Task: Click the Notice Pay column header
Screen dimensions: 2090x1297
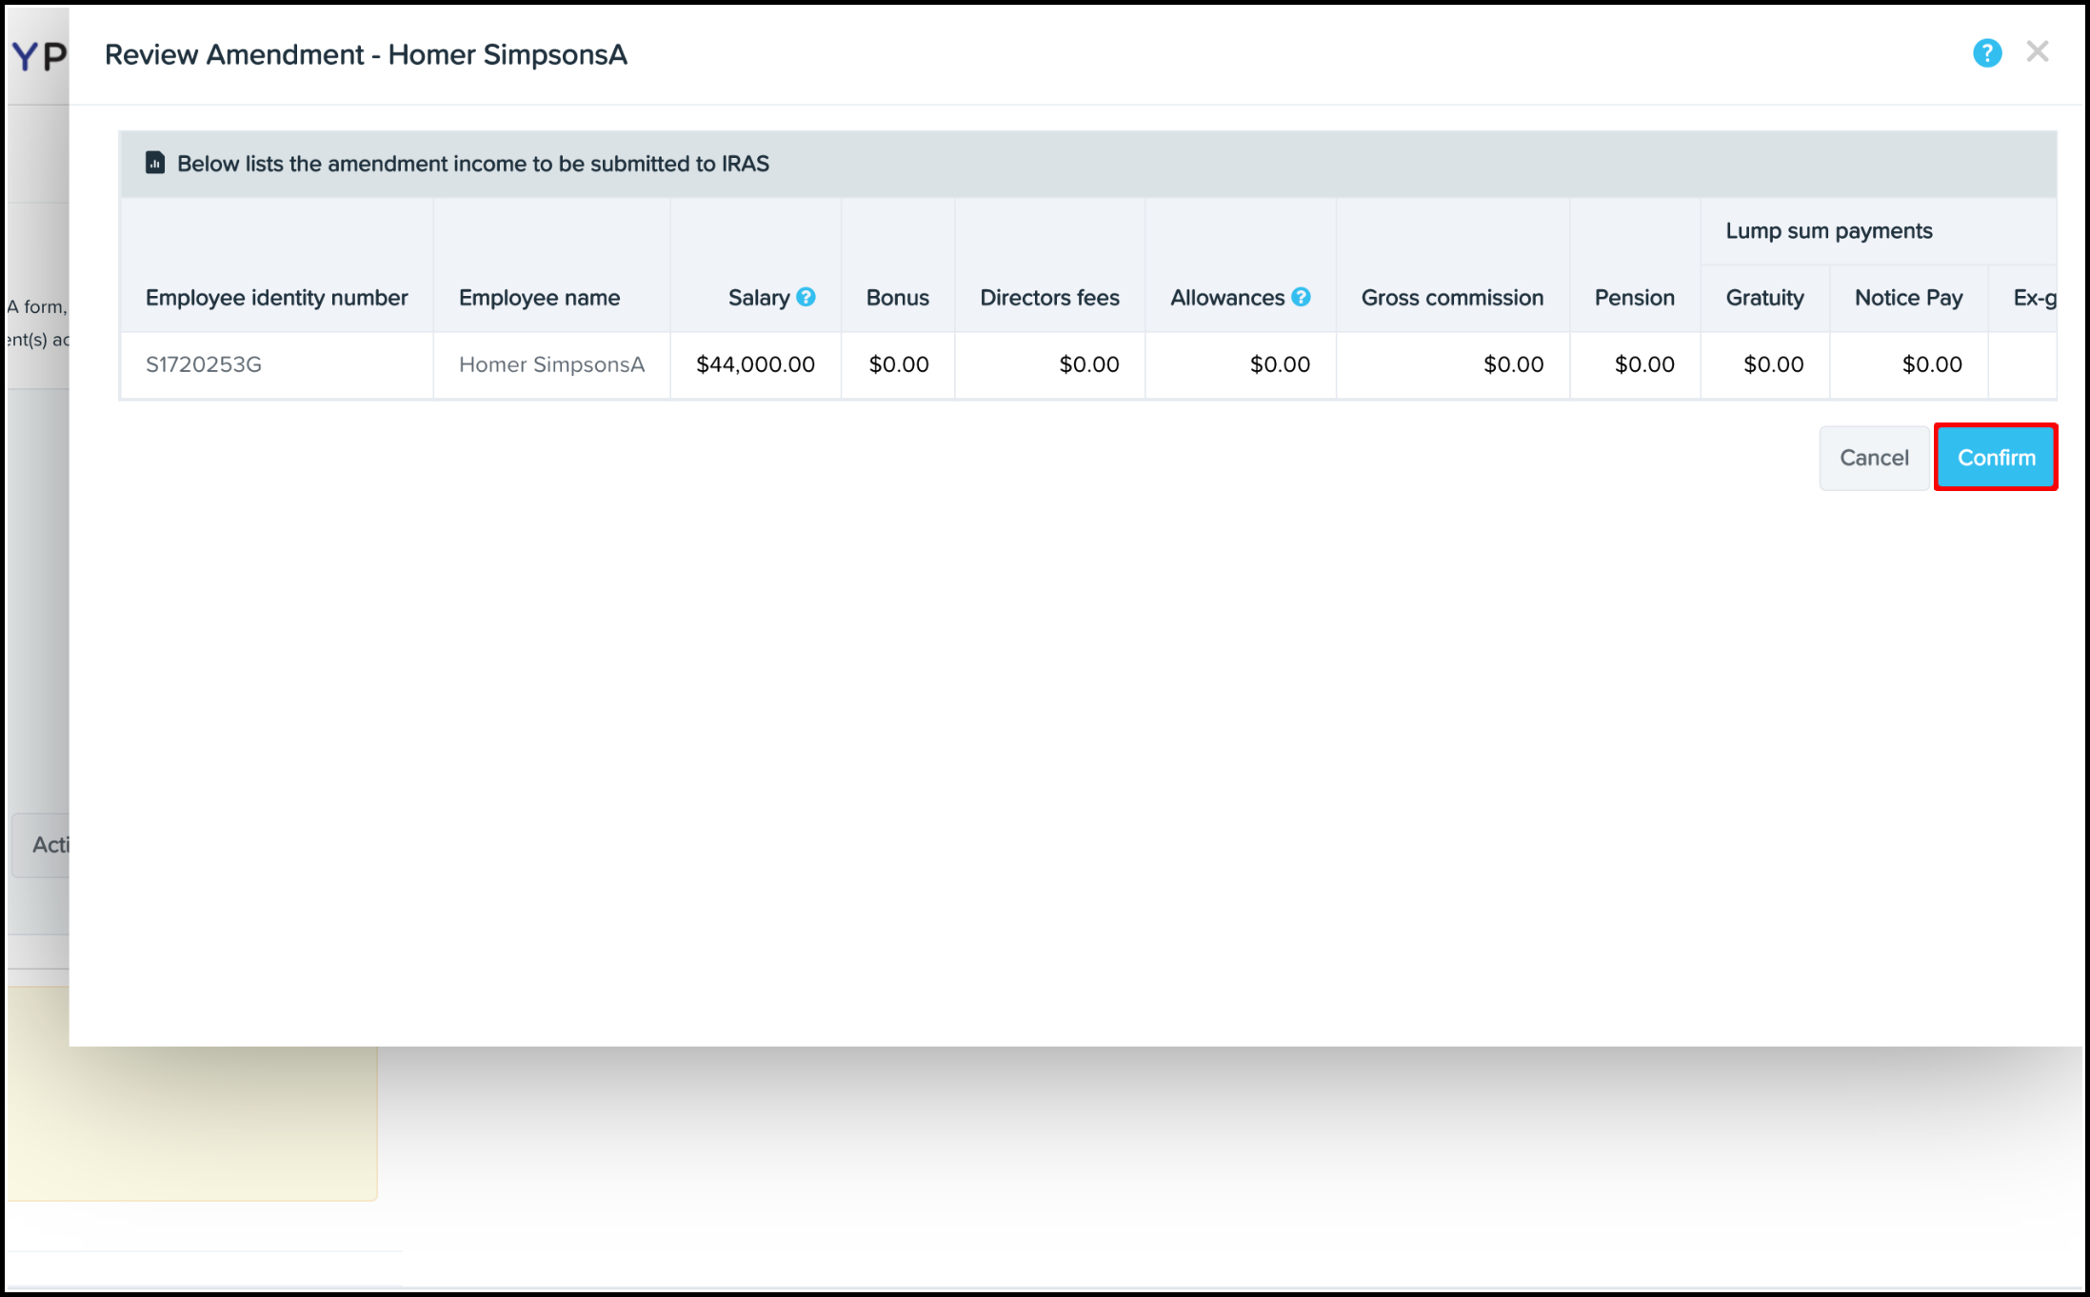Action: click(x=1908, y=298)
